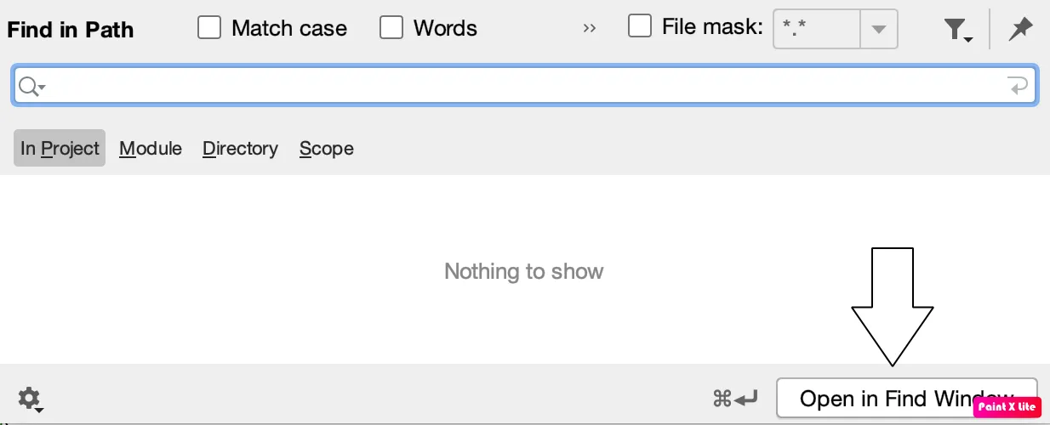Expand hidden options with double chevron
1050x425 pixels.
(x=590, y=28)
